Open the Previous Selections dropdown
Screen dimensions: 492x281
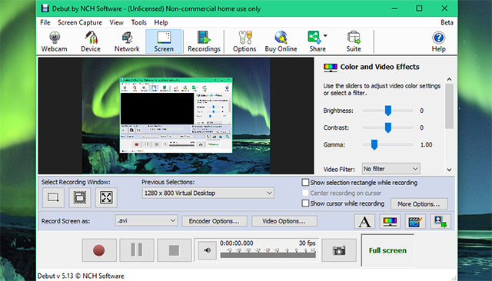pyautogui.click(x=208, y=193)
